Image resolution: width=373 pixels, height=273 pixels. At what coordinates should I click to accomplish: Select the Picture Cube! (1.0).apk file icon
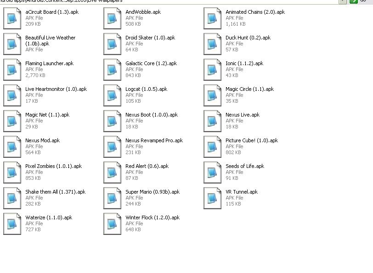(x=212, y=147)
